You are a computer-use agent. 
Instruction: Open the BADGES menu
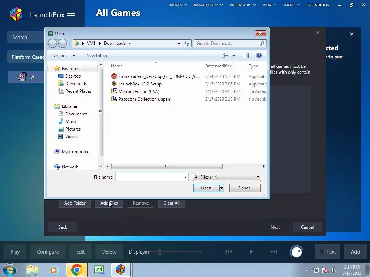click(178, 5)
